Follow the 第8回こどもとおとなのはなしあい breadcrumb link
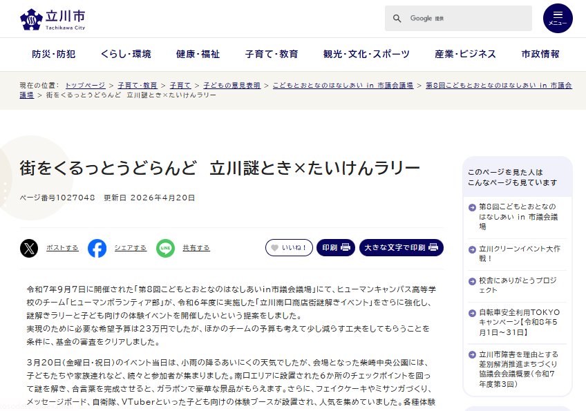Screen dimensions: 586x411 (498, 86)
